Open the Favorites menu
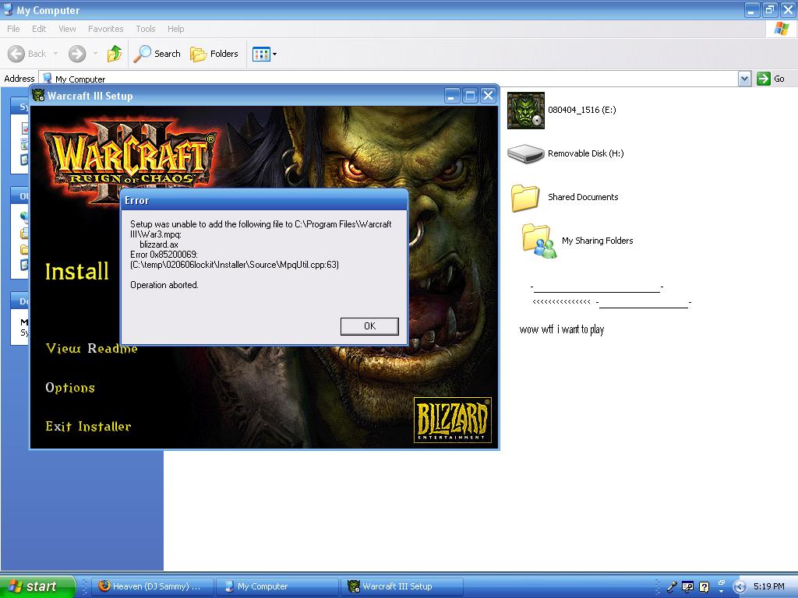Viewport: 798px width, 598px height. click(105, 29)
